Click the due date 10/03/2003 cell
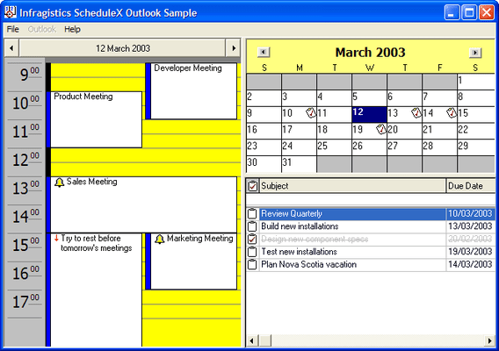 pyautogui.click(x=471, y=213)
